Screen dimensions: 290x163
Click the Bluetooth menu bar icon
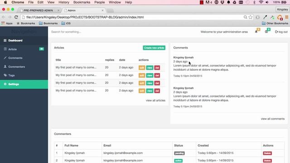[x=254, y=2]
